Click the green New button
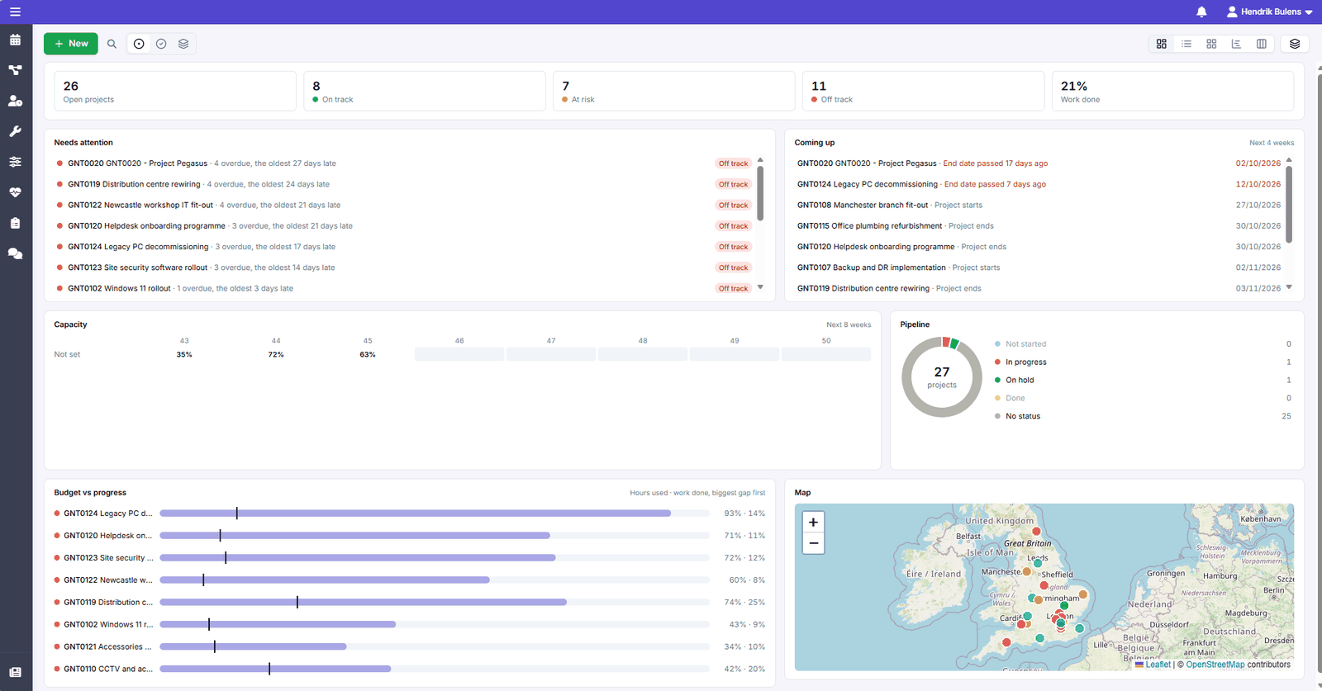Screen dimensions: 1322x691 71,44
